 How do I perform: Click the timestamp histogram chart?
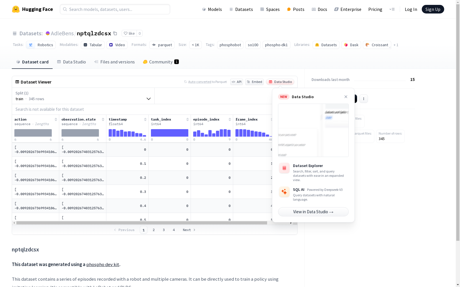tap(127, 133)
